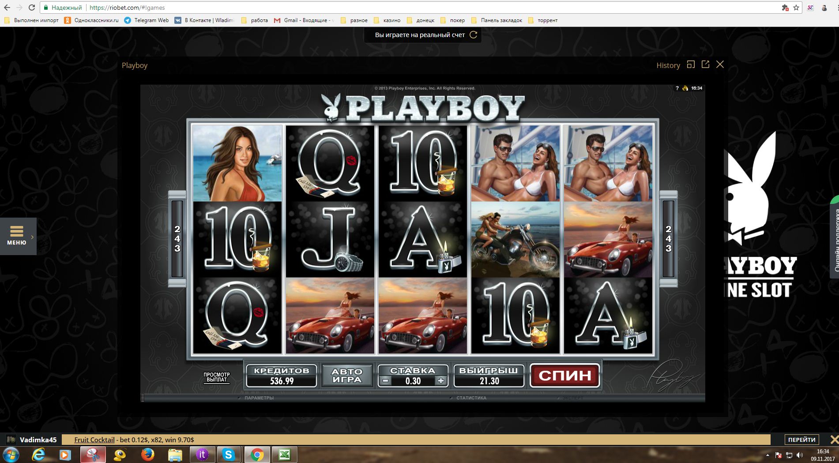
Task: Click the brunette woman symbol on reel one
Action: click(x=237, y=163)
